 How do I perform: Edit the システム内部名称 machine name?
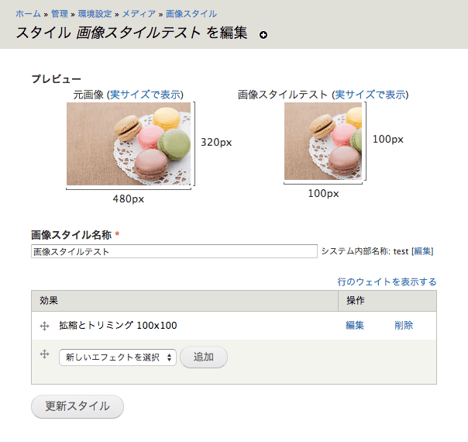pos(422,251)
